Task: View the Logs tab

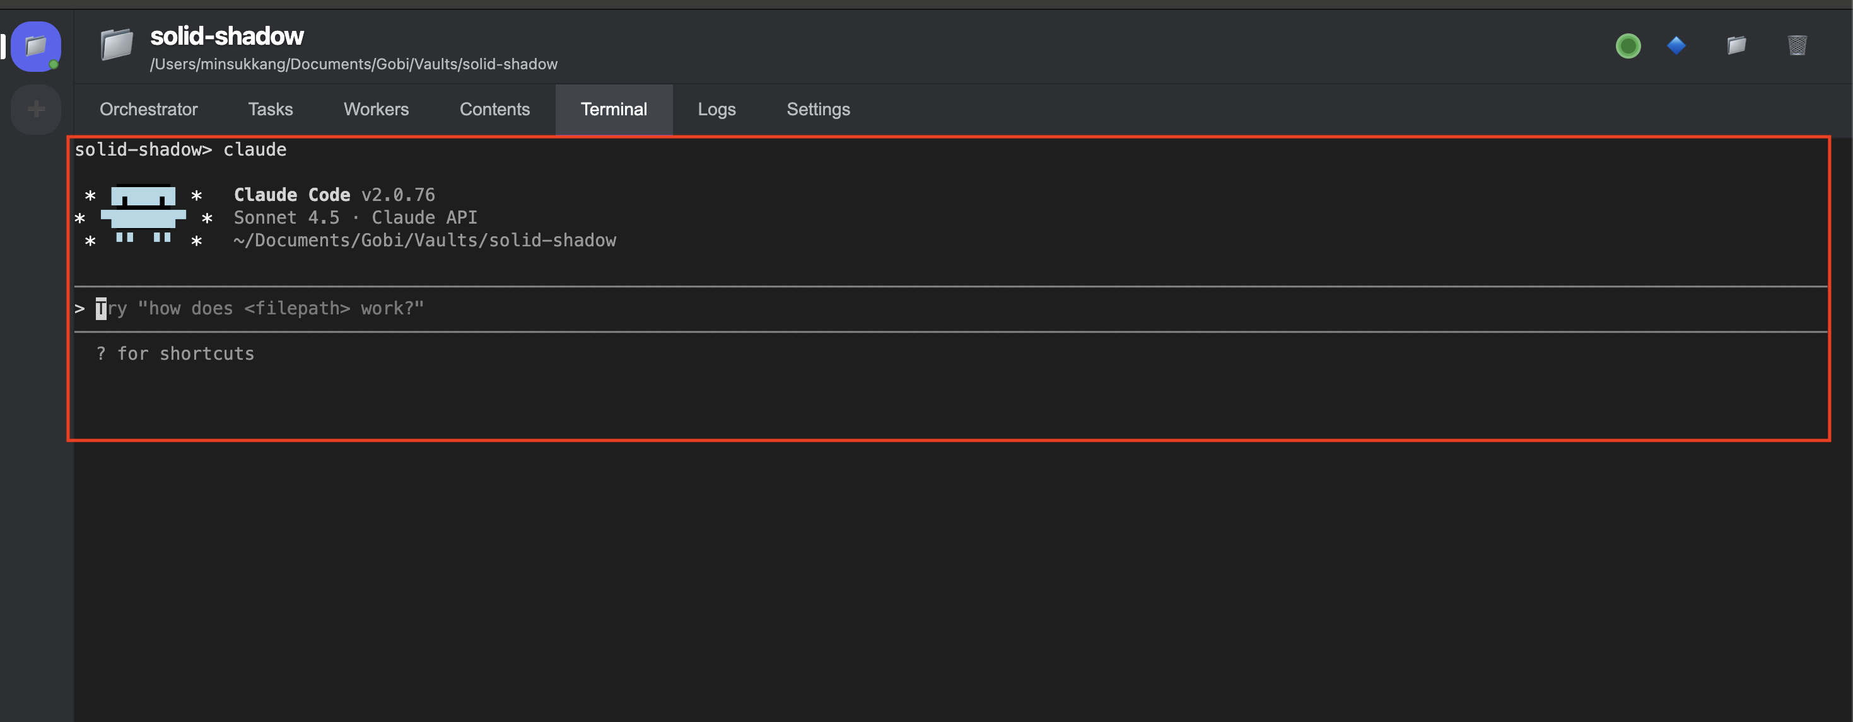Action: (x=716, y=109)
